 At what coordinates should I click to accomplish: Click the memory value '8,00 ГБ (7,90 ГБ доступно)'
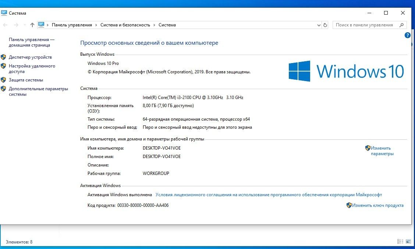click(x=169, y=106)
